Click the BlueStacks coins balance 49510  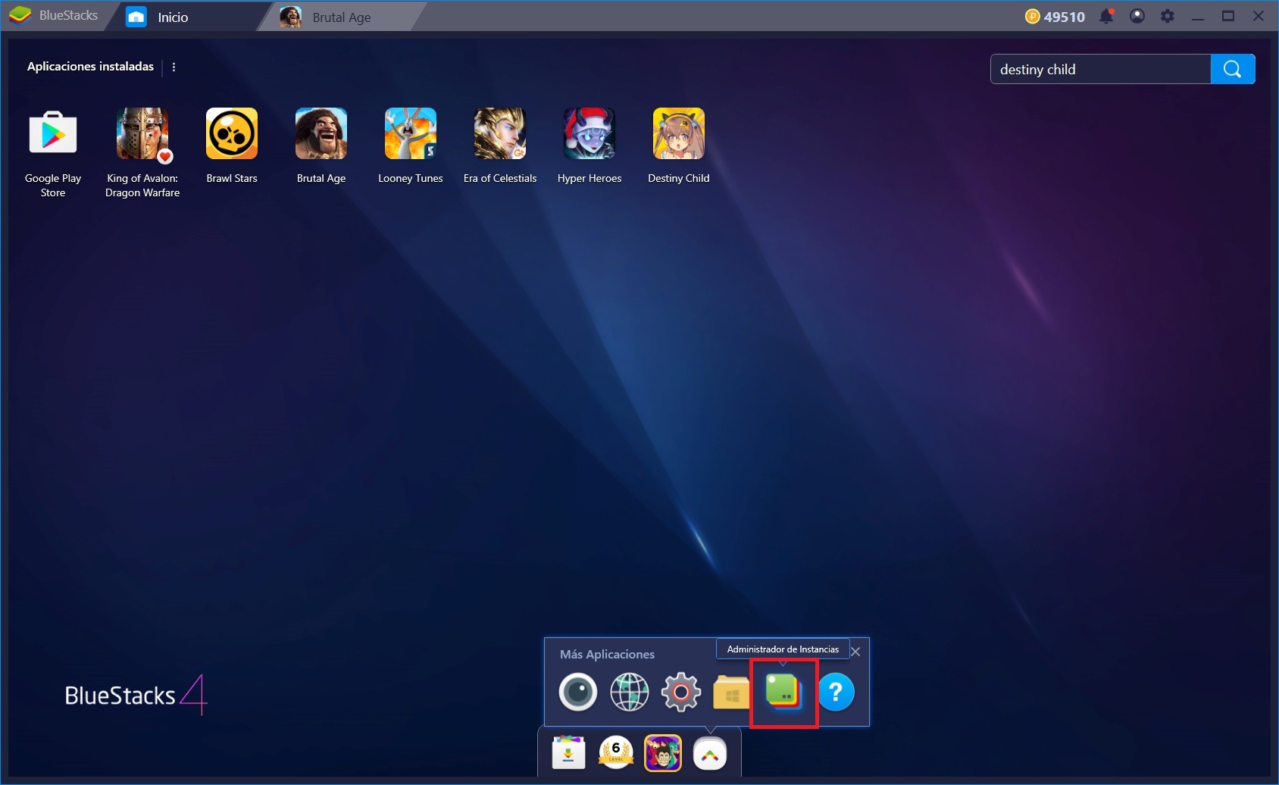pyautogui.click(x=1055, y=17)
